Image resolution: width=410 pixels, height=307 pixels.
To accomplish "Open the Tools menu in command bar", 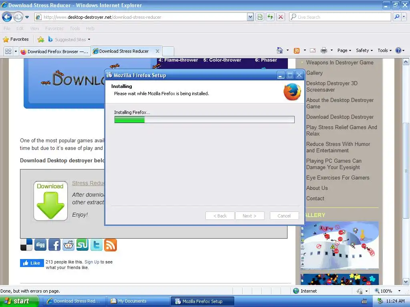I will (x=385, y=50).
